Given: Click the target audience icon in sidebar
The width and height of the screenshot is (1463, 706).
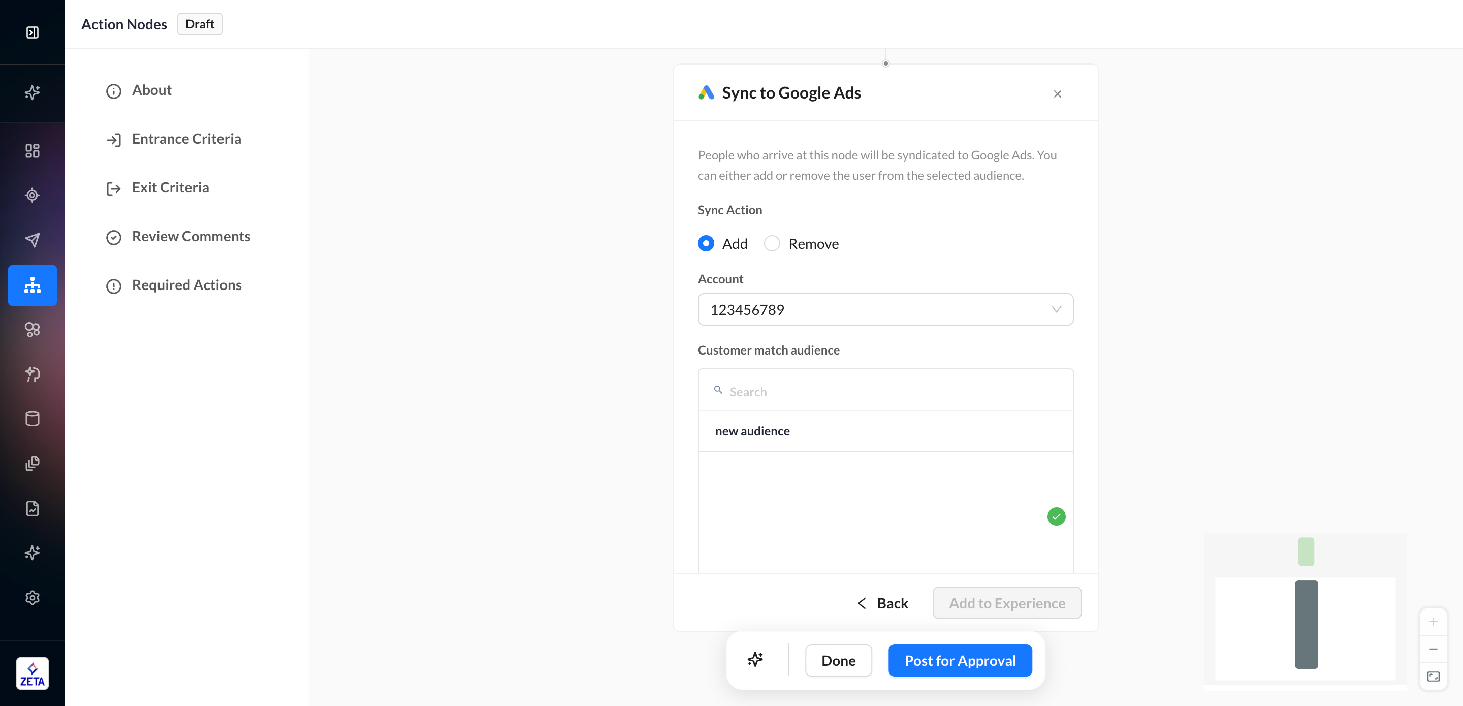Looking at the screenshot, I should pyautogui.click(x=33, y=196).
